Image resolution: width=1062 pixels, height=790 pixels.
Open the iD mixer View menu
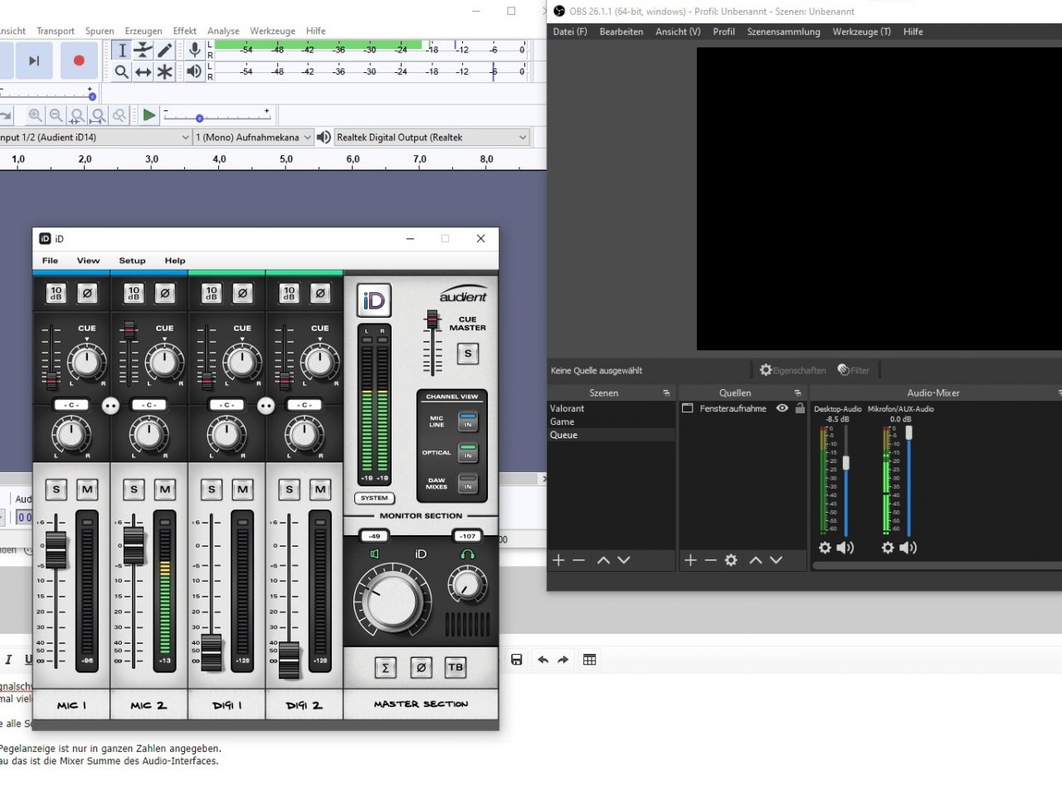(88, 261)
